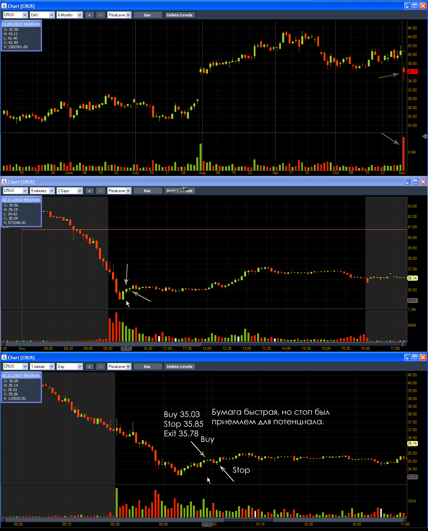The width and height of the screenshot is (428, 531).
Task: Close the top CRUS chart window
Action: pos(423,6)
